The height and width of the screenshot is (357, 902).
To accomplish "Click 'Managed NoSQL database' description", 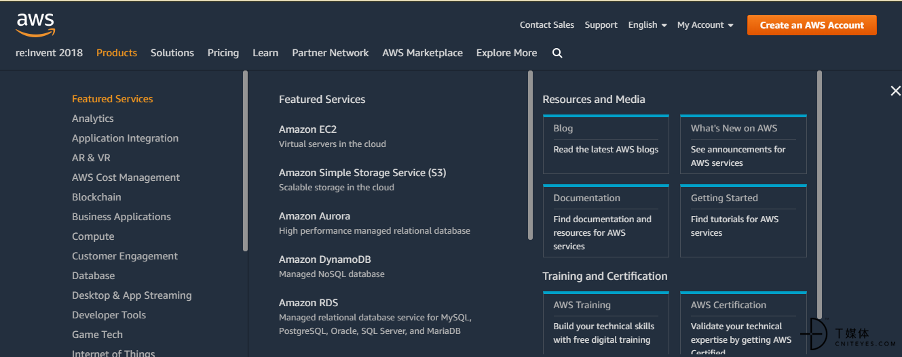I will pyautogui.click(x=332, y=274).
